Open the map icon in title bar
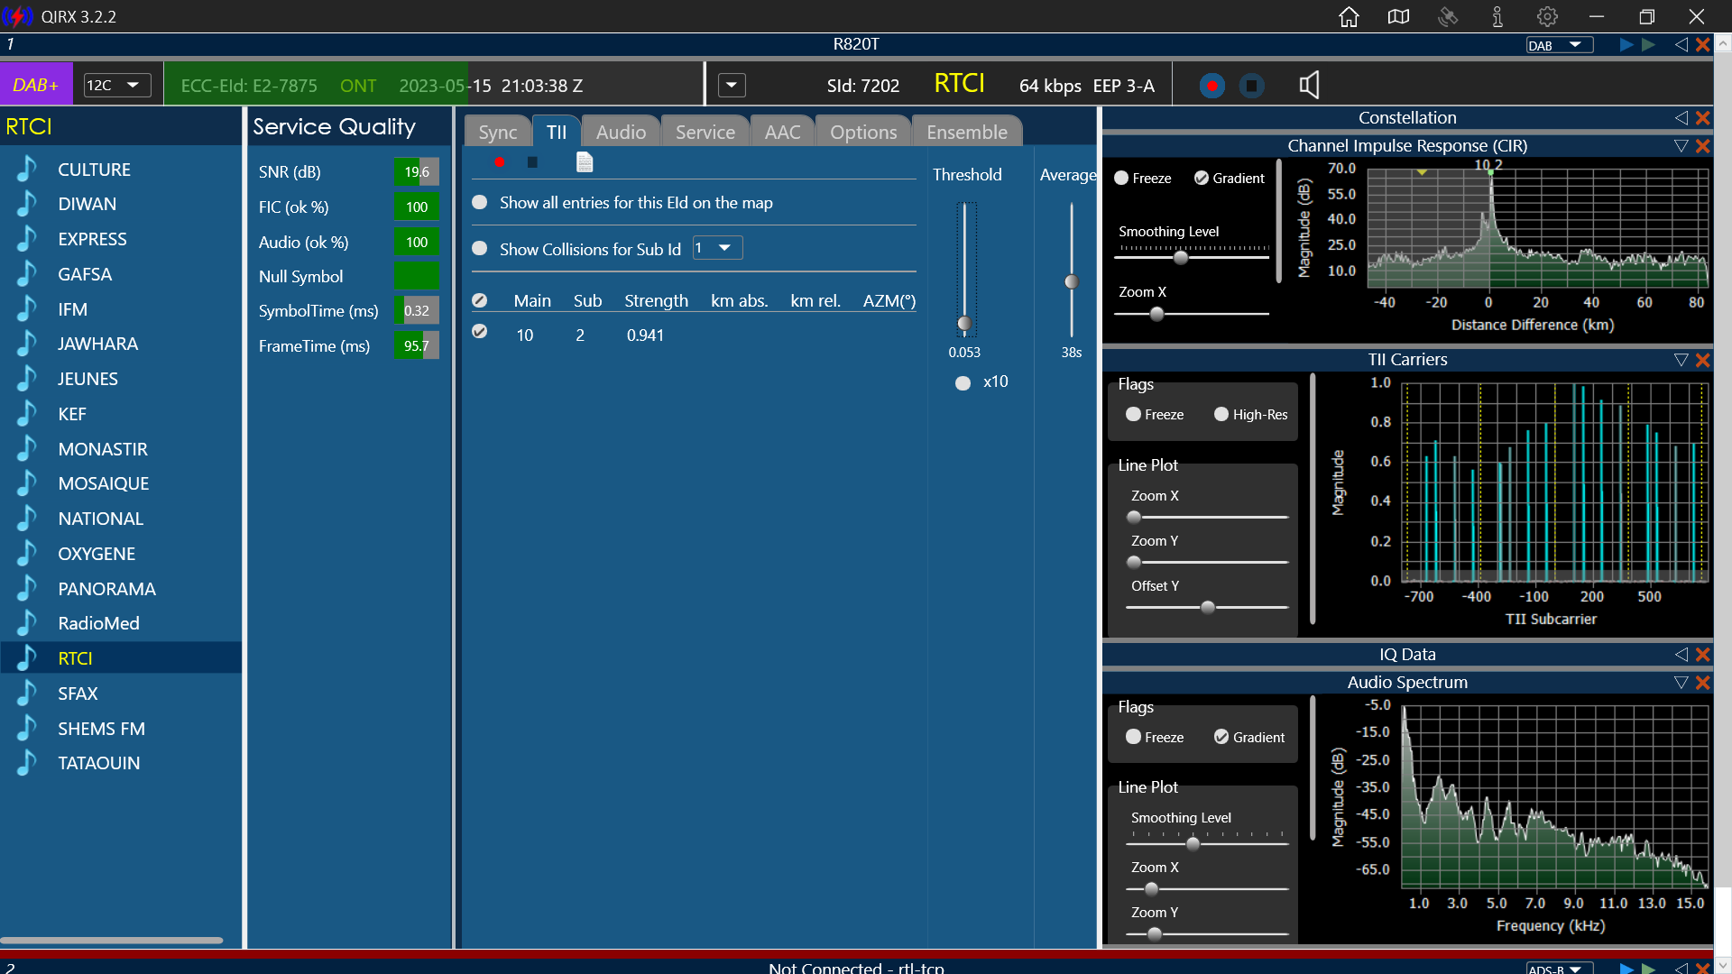 click(1398, 17)
